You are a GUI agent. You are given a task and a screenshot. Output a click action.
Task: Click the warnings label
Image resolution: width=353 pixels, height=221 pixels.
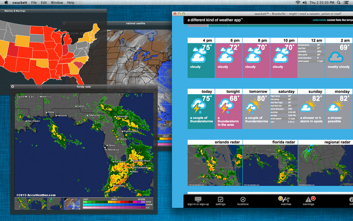308,204
